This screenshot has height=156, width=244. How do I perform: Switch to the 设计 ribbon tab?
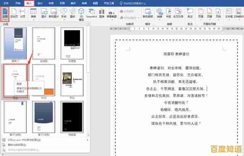point(40,3)
